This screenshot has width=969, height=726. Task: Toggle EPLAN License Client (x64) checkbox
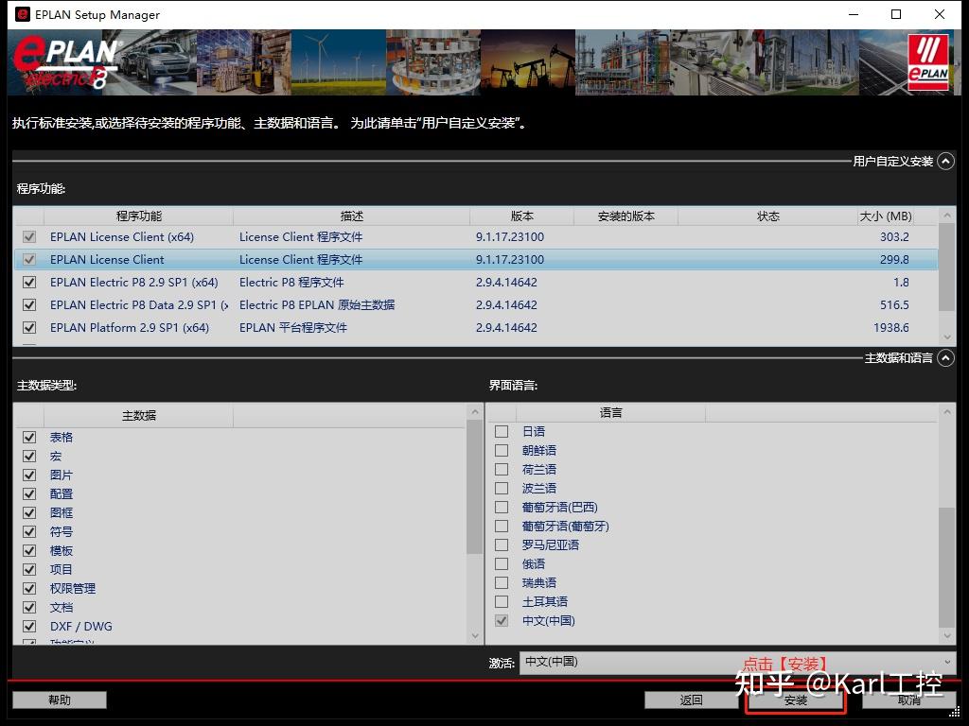click(x=29, y=237)
